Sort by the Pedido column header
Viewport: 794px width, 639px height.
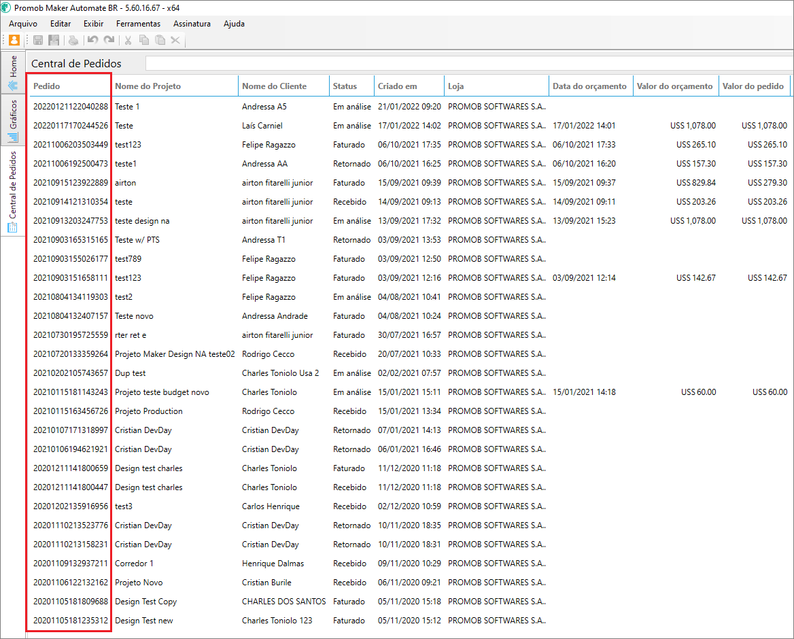[x=70, y=86]
